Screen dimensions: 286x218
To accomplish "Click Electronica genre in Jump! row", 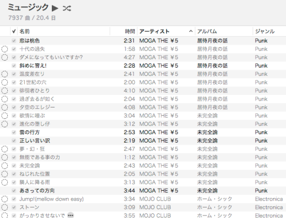I will click(x=269, y=199).
